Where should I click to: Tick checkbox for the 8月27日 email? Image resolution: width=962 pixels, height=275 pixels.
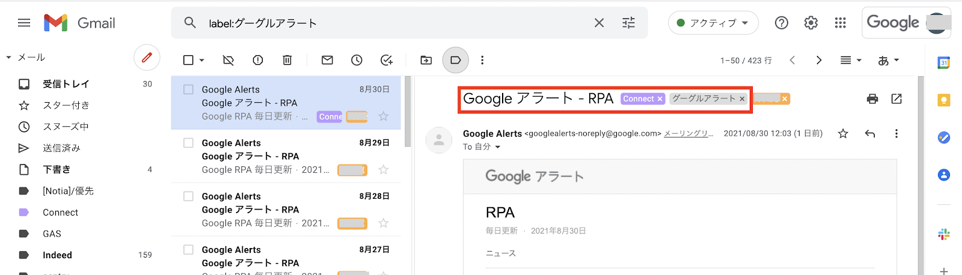pyautogui.click(x=188, y=249)
